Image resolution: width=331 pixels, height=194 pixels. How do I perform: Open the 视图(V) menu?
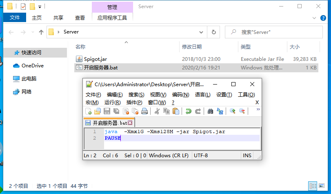[x=158, y=95]
